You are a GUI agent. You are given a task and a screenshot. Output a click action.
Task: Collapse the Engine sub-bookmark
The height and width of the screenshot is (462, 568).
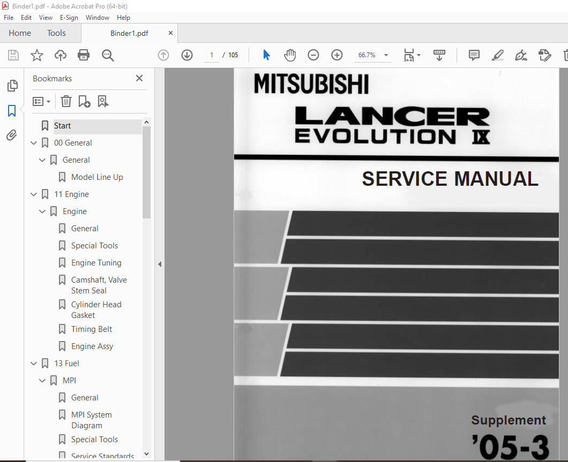42,211
